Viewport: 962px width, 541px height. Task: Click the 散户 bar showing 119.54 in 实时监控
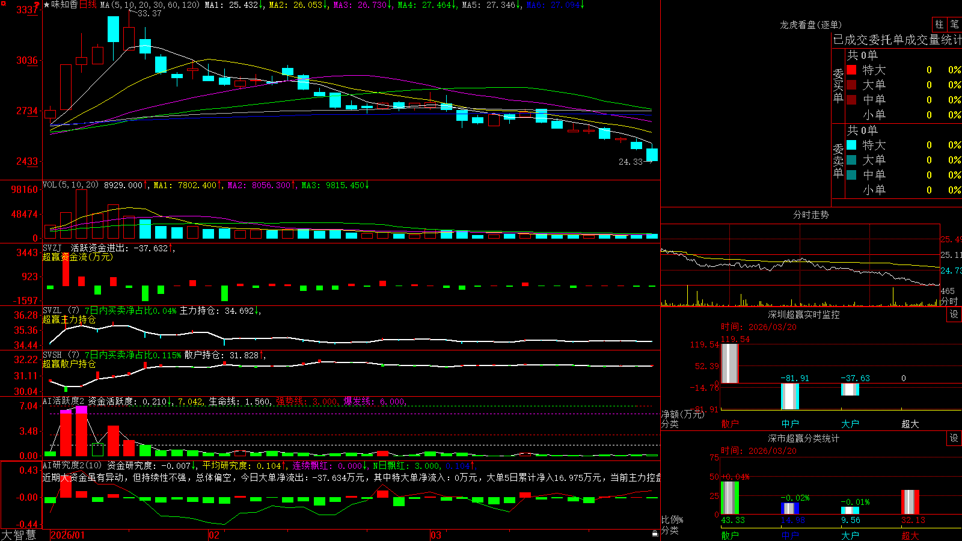(x=729, y=364)
